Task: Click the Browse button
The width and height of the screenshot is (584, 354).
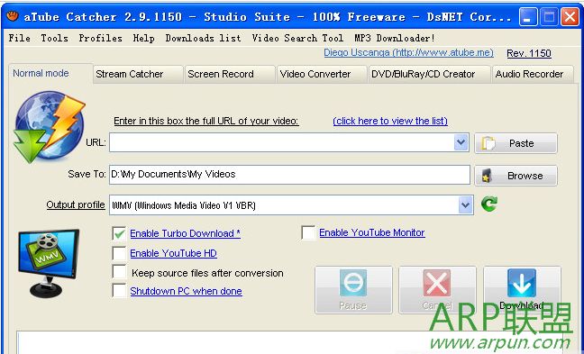Action: click(516, 176)
